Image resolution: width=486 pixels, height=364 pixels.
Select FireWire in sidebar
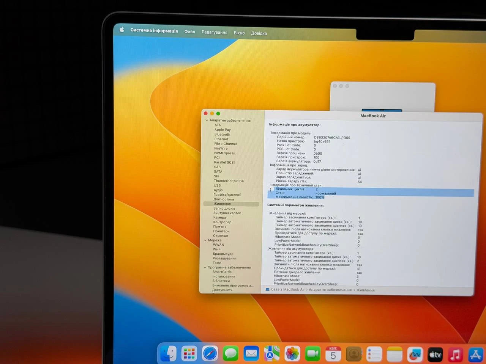221,148
